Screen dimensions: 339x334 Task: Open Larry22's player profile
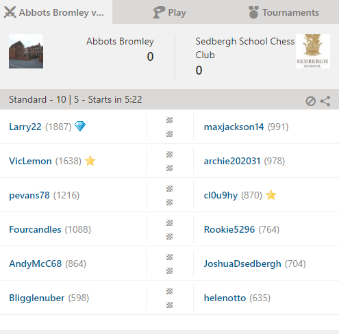[x=25, y=127]
